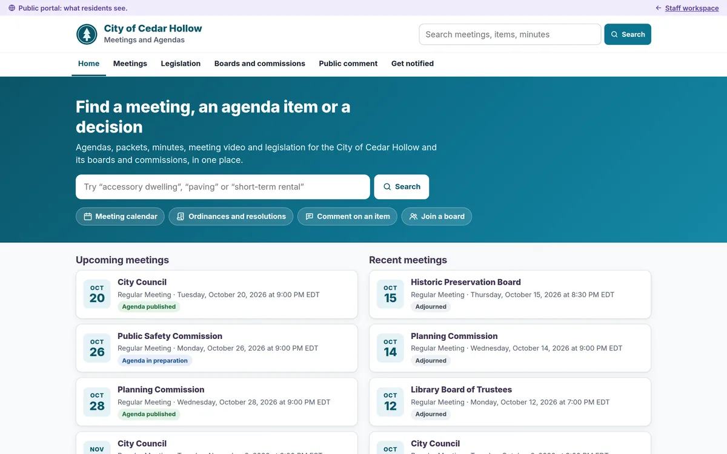727x454 pixels.
Task: Click the Agenda published badge under City Council
Action: [149, 307]
